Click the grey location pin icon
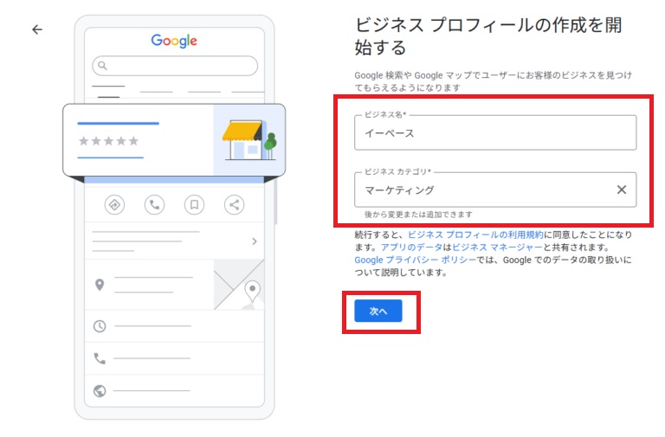This screenshot has width=665, height=437. point(100,285)
